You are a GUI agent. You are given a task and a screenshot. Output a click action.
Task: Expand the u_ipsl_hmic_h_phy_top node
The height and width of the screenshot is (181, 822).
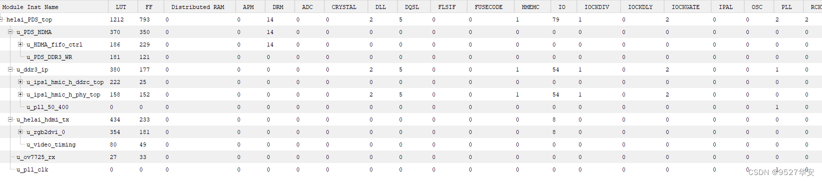(x=20, y=94)
